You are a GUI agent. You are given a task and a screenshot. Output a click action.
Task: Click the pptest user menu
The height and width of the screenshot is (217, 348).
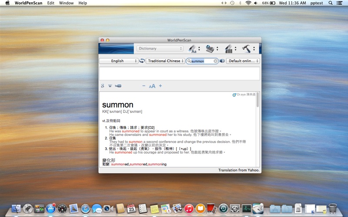coord(317,3)
